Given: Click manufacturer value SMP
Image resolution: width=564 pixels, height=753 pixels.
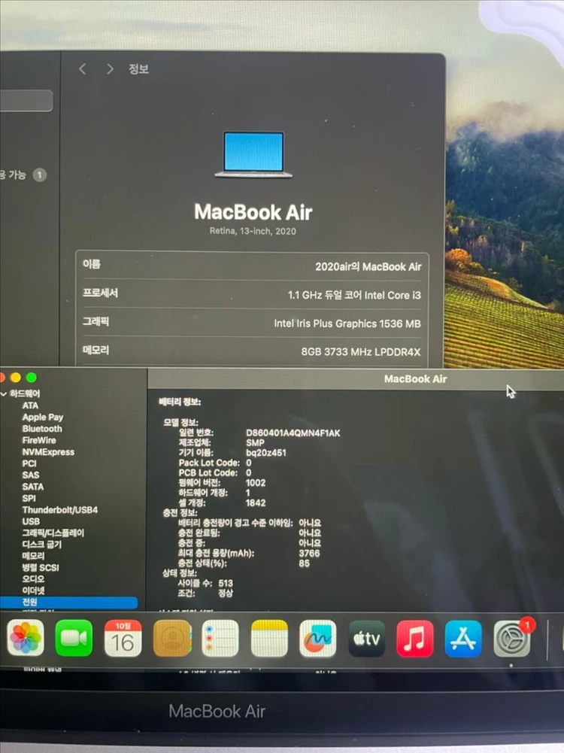Looking at the screenshot, I should (255, 443).
